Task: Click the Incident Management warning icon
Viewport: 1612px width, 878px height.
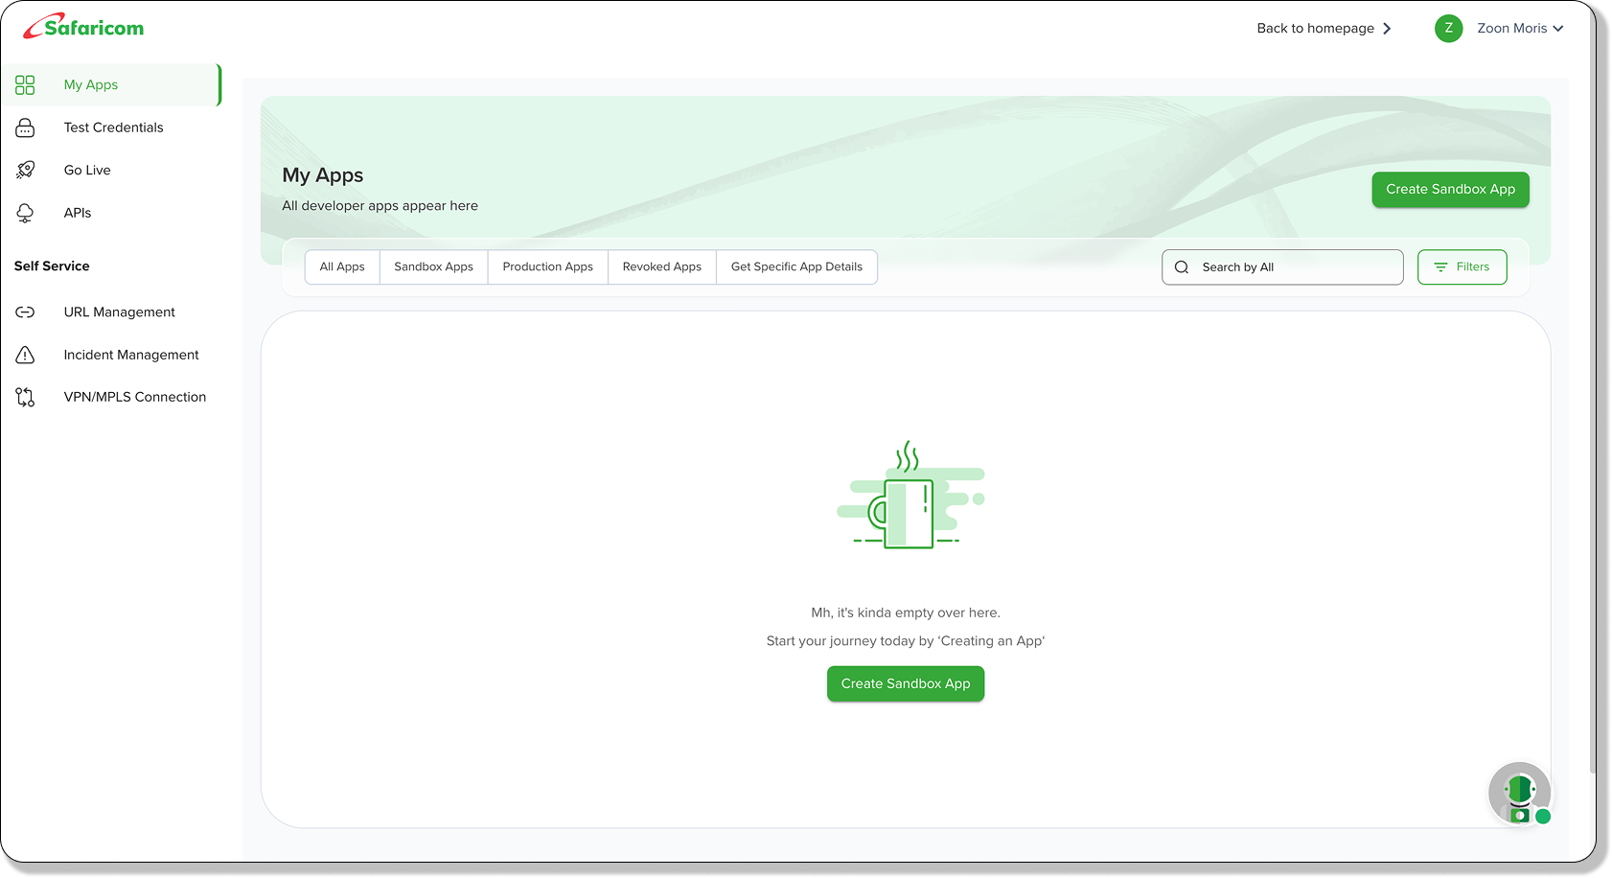Action: point(25,355)
